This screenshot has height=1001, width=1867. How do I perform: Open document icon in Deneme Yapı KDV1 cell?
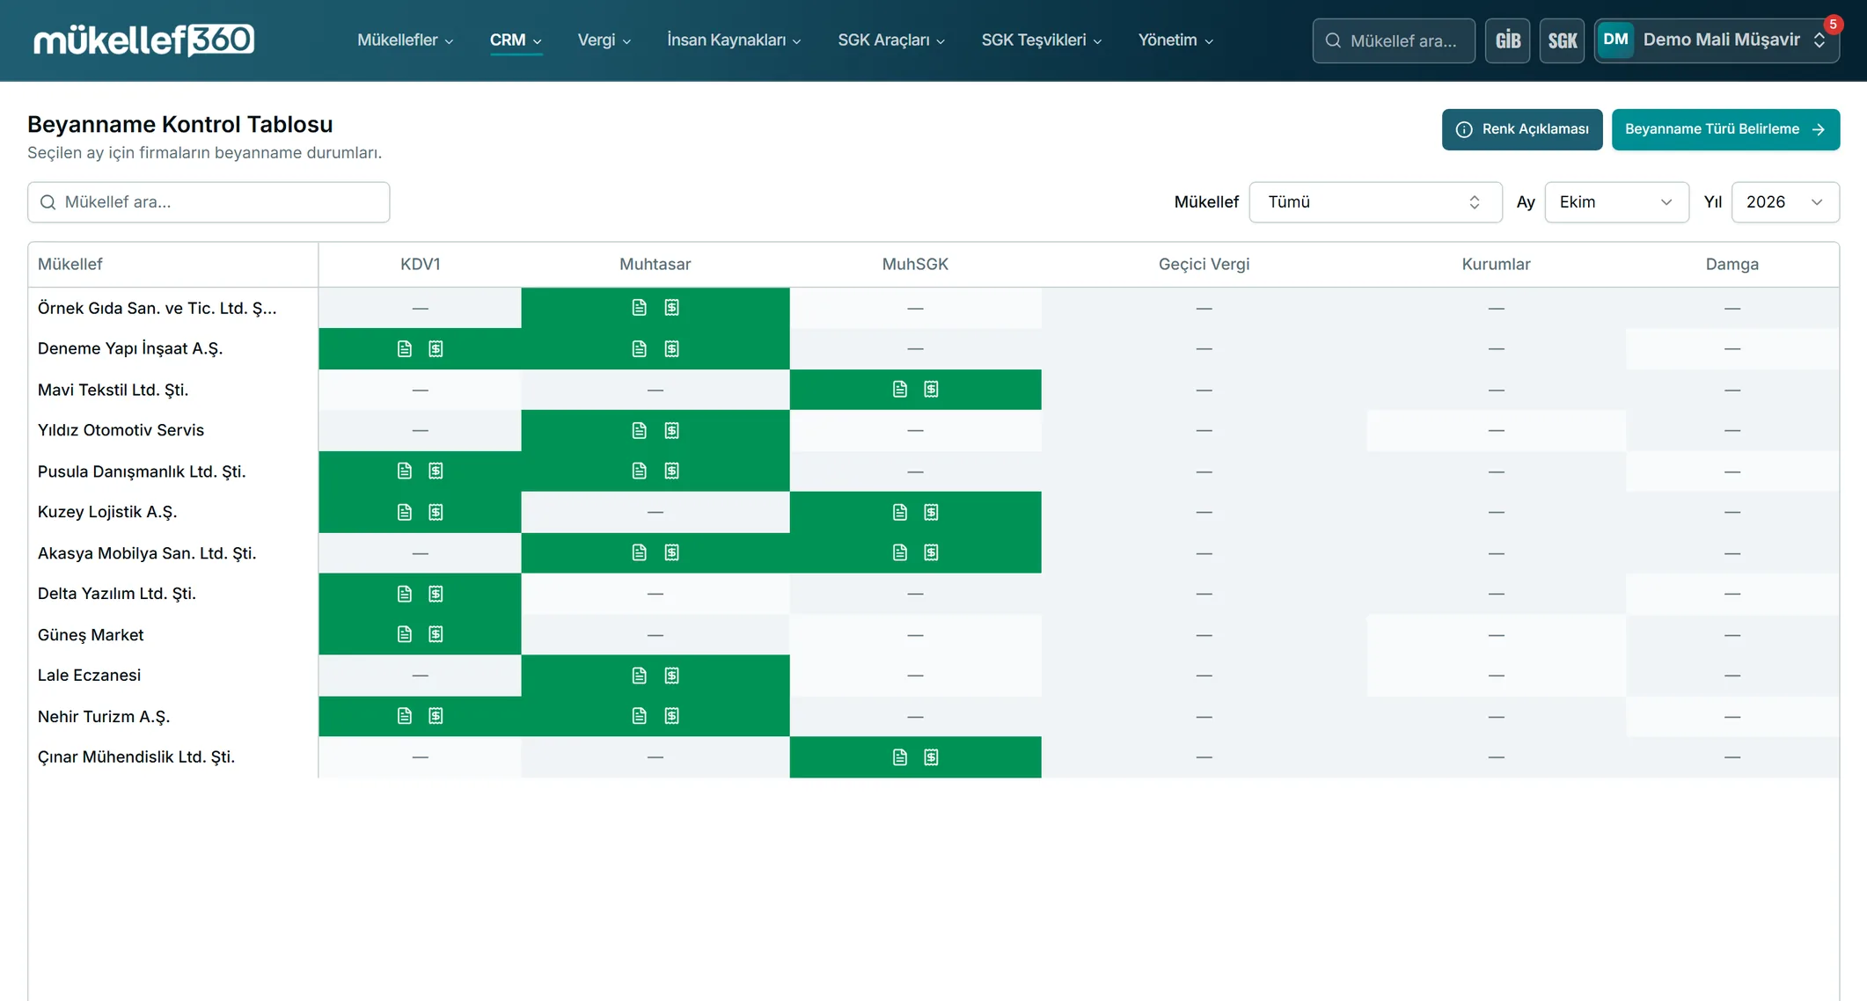[x=405, y=349]
